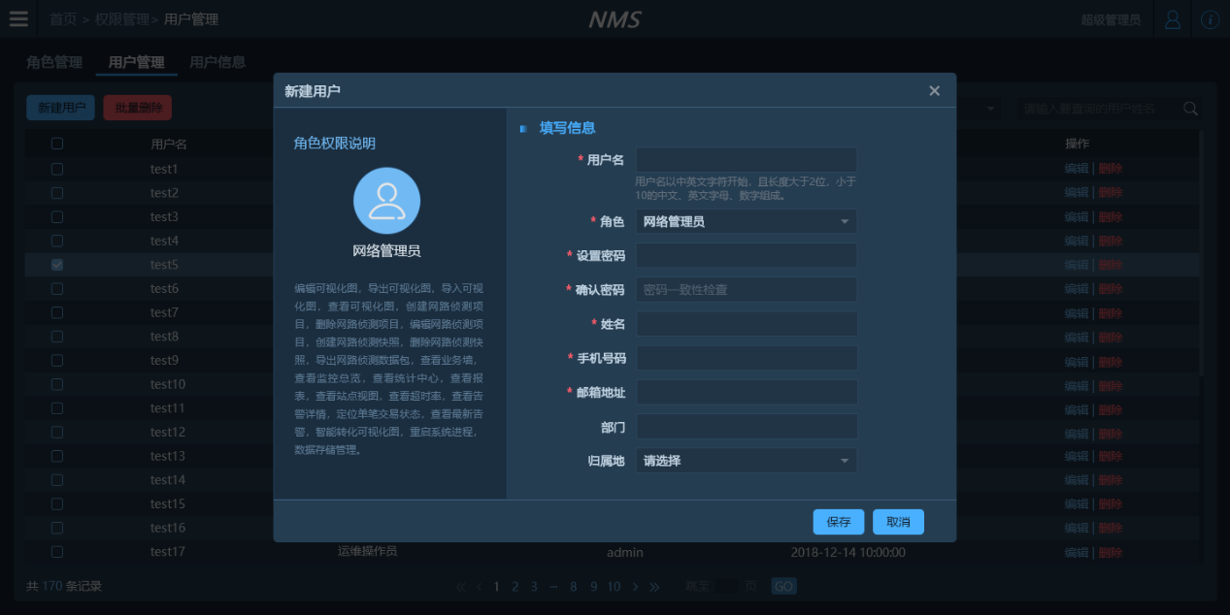Go to next page arrow

coord(635,587)
